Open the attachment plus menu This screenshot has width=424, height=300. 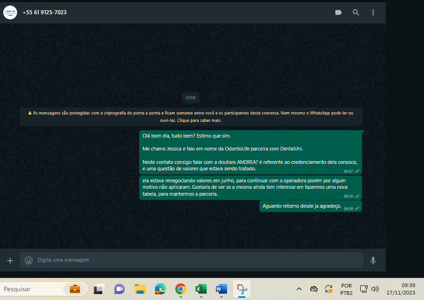[x=10, y=261]
